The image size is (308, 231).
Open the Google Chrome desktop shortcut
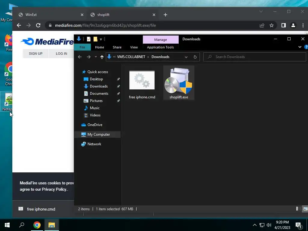[x=8, y=74]
